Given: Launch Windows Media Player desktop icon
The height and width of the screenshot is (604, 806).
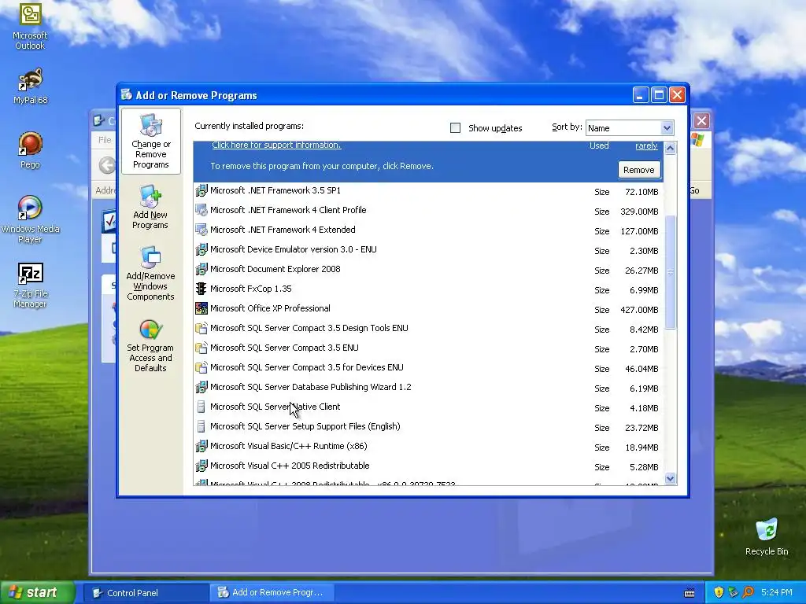Looking at the screenshot, I should pos(31,219).
